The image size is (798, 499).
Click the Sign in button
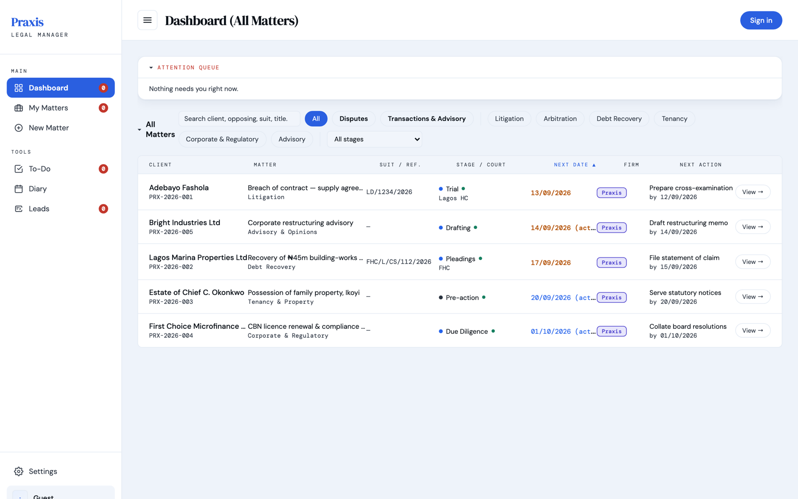coord(761,20)
